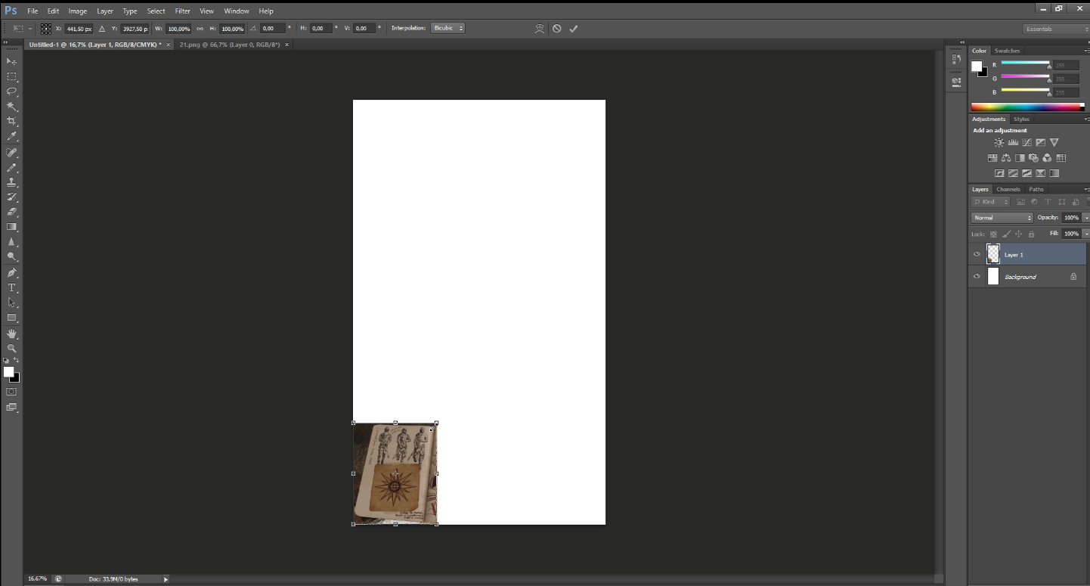Click the X position input field

pyautogui.click(x=79, y=28)
